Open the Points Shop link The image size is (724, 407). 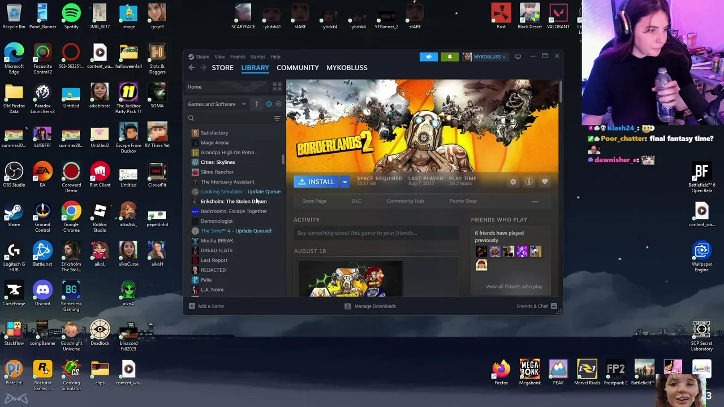click(463, 201)
